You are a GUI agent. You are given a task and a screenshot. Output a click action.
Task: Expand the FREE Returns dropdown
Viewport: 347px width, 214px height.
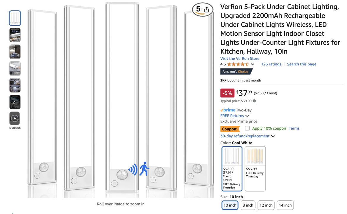click(247, 116)
